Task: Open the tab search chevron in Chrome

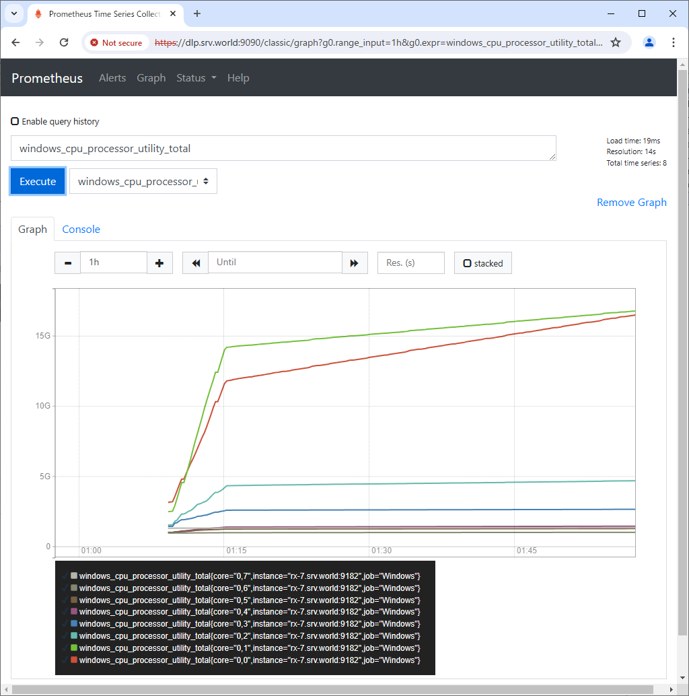Action: [13, 13]
